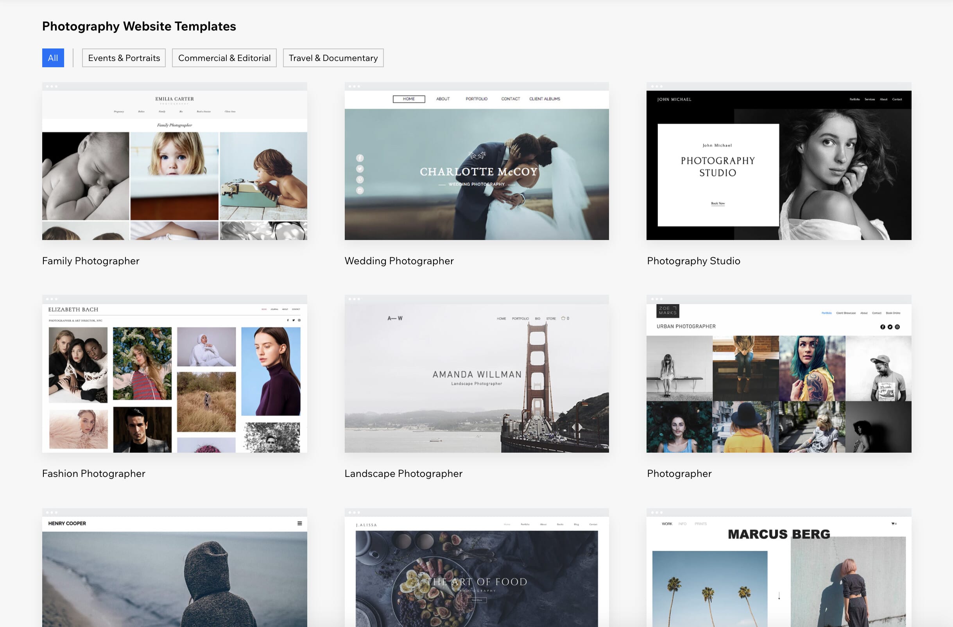The height and width of the screenshot is (627, 953).
Task: Click the Twitter icon in Charlotte McCoy preview
Action: 360,168
